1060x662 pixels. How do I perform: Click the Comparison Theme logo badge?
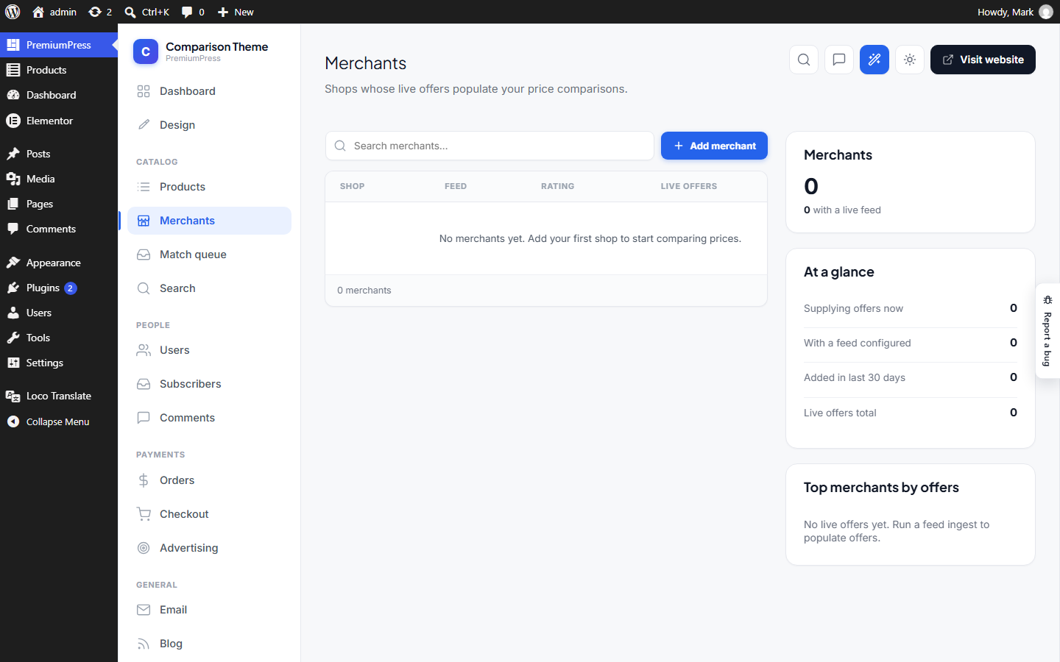pos(146,51)
